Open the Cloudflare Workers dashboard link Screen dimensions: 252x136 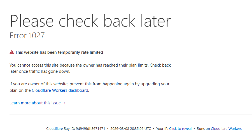point(60,90)
